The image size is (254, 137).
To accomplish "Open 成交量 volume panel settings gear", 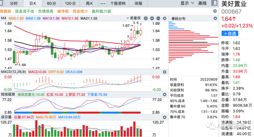I will (x=165, y=117).
